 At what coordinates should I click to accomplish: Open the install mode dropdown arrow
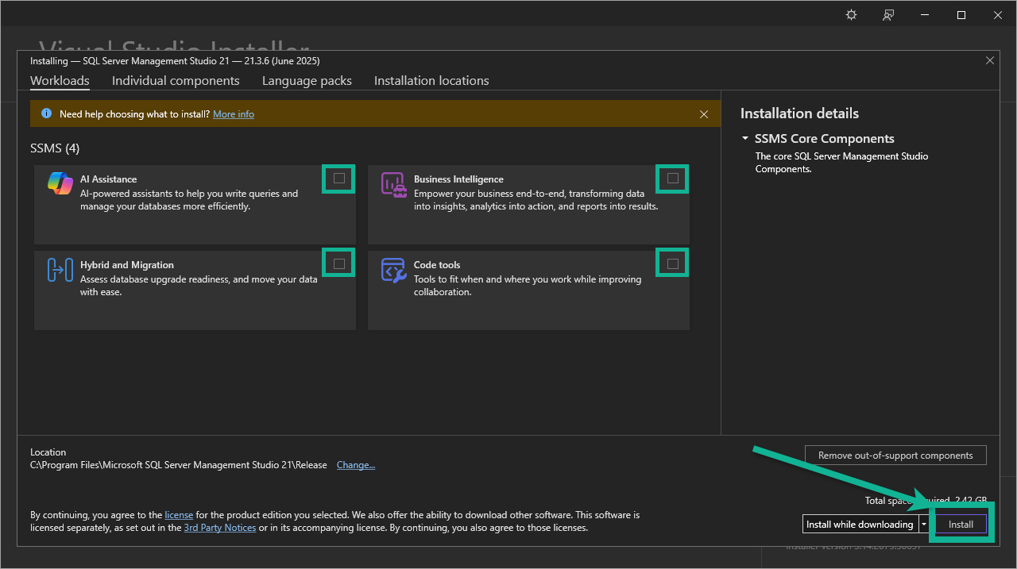[924, 525]
